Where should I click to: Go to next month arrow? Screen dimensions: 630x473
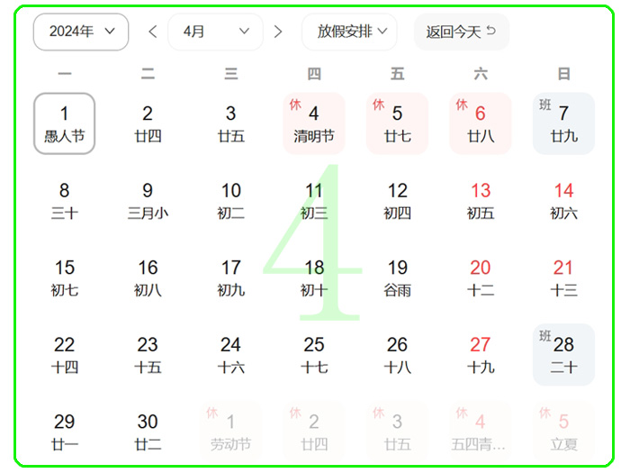click(x=278, y=32)
